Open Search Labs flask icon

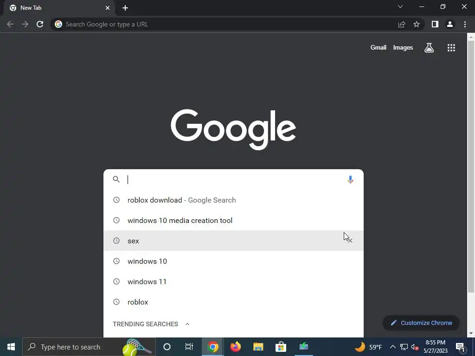click(x=429, y=48)
